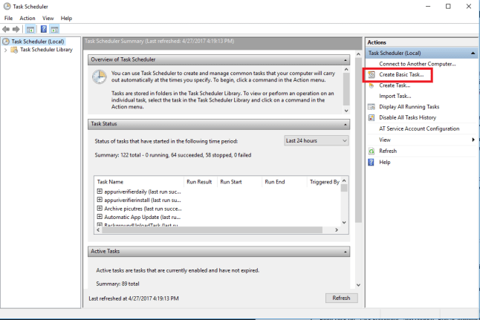Screen dimensions: 480x320
Task: Click the Disable All Tasks History icon
Action: tap(372, 117)
